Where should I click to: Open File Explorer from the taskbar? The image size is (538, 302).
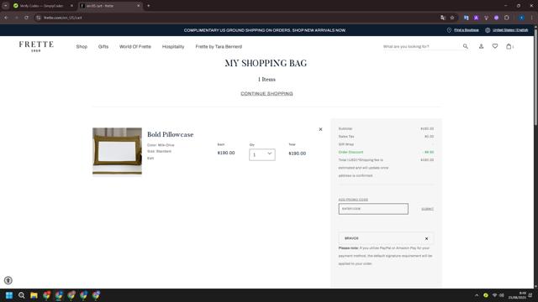tap(34, 295)
